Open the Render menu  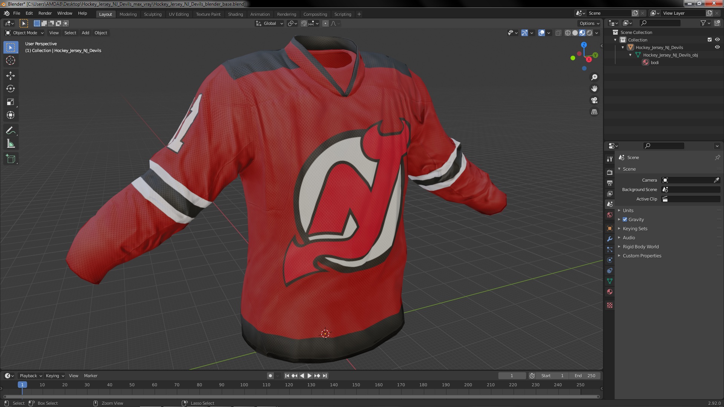(45, 13)
